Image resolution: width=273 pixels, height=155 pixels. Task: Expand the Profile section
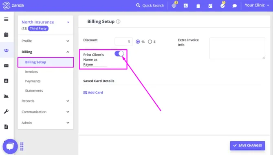pyautogui.click(x=46, y=41)
